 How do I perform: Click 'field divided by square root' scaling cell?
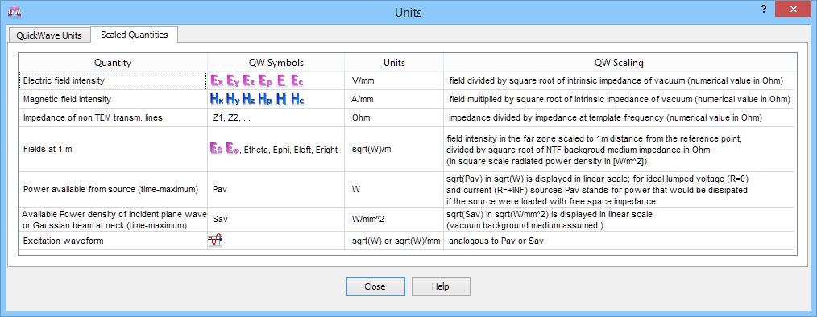[619, 81]
